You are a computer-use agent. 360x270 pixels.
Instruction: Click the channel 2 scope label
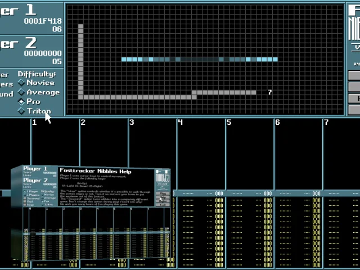click(83, 123)
